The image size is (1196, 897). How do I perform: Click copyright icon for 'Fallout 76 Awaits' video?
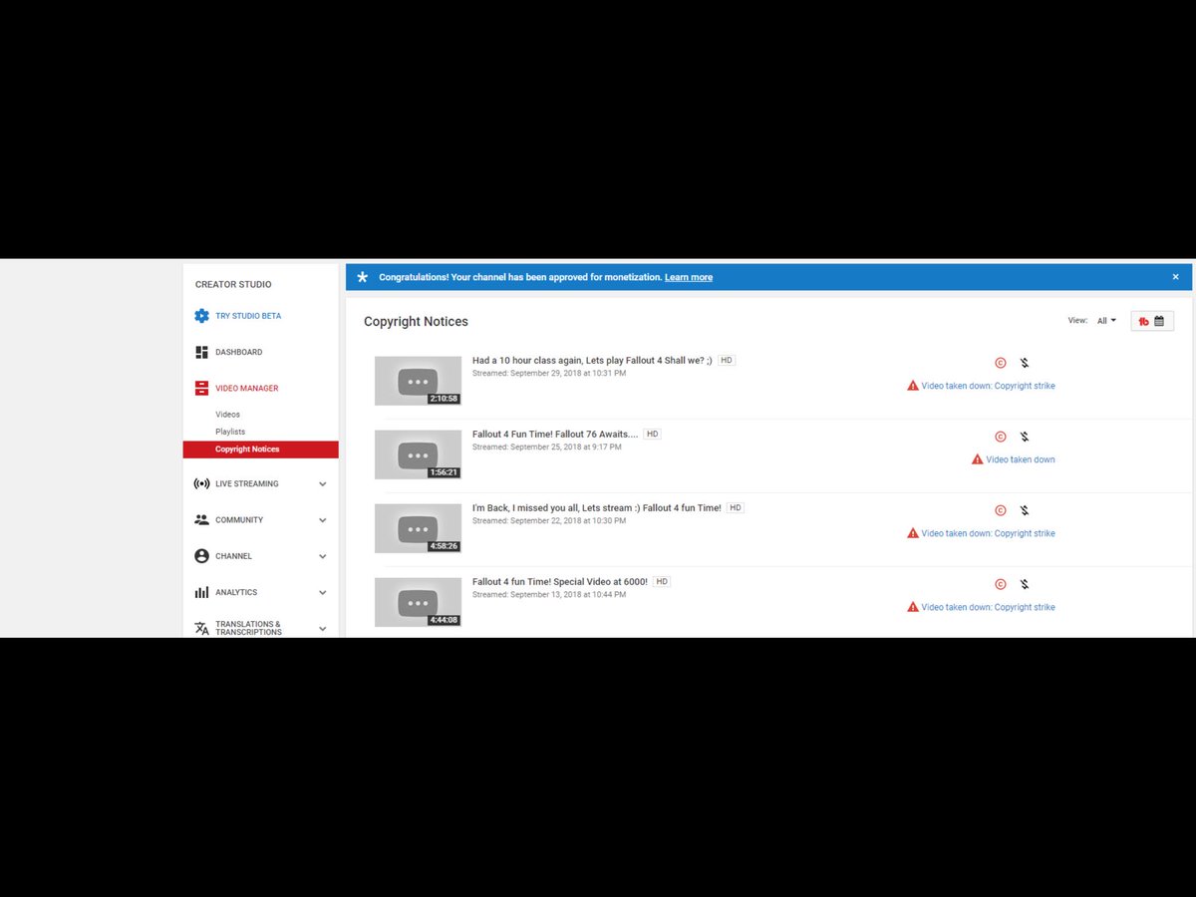tap(1001, 437)
